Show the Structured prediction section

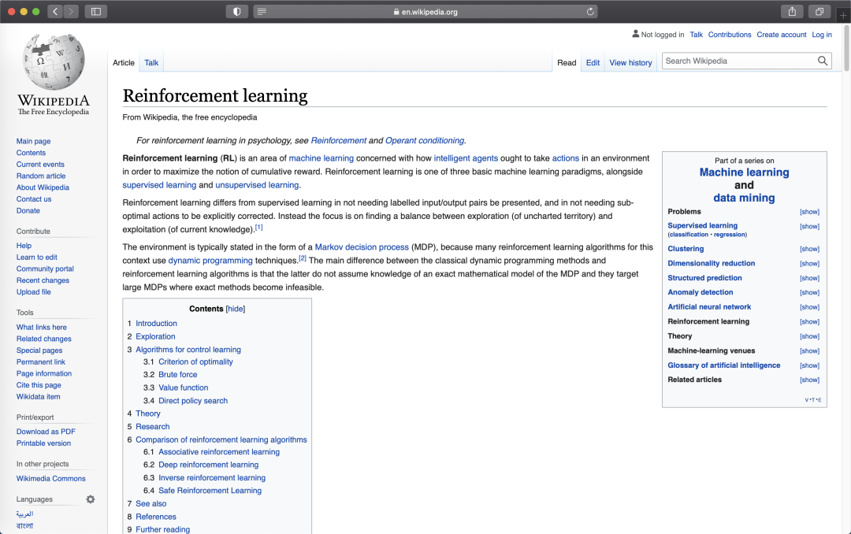tap(809, 278)
